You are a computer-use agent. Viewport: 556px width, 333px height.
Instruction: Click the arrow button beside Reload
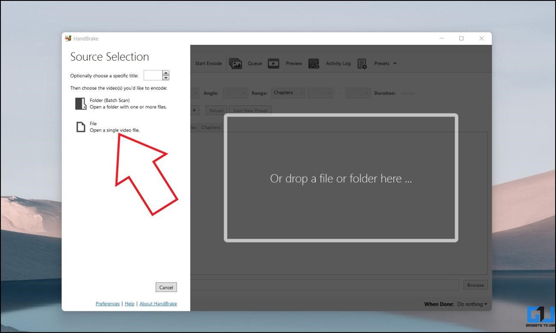[195, 111]
